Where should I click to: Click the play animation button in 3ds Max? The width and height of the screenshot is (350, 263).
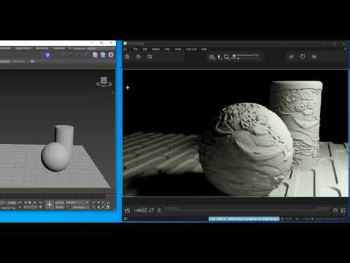click(x=30, y=202)
